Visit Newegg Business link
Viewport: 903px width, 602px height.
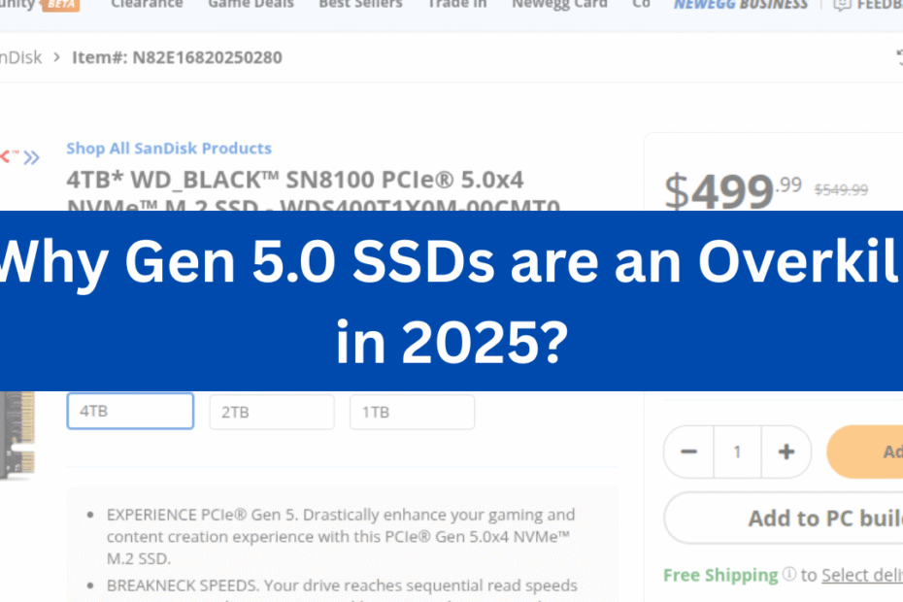[x=741, y=4]
